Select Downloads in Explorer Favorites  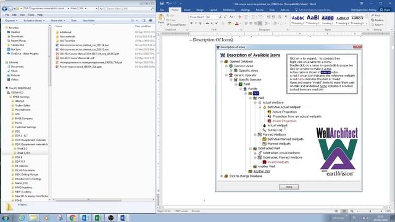pyautogui.click(x=17, y=36)
